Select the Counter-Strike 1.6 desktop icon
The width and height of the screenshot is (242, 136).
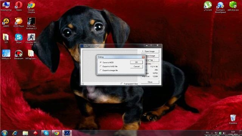(x=31, y=39)
